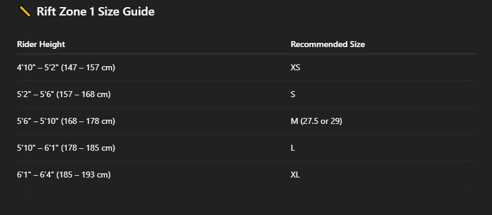The height and width of the screenshot is (215, 492).
Task: Click the ruler emoji icon
Action: point(25,11)
